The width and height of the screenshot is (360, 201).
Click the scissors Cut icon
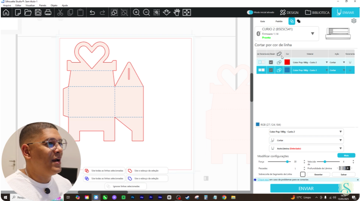[x=60, y=12]
